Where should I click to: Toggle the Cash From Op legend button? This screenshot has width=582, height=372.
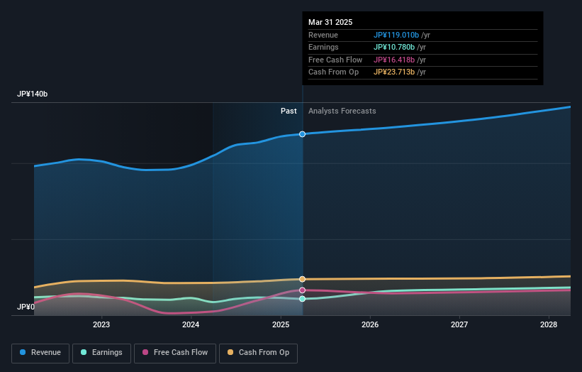[x=258, y=353]
